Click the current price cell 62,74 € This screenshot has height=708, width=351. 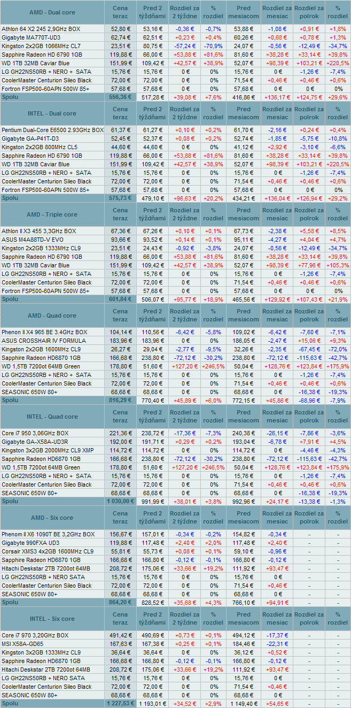click(120, 37)
